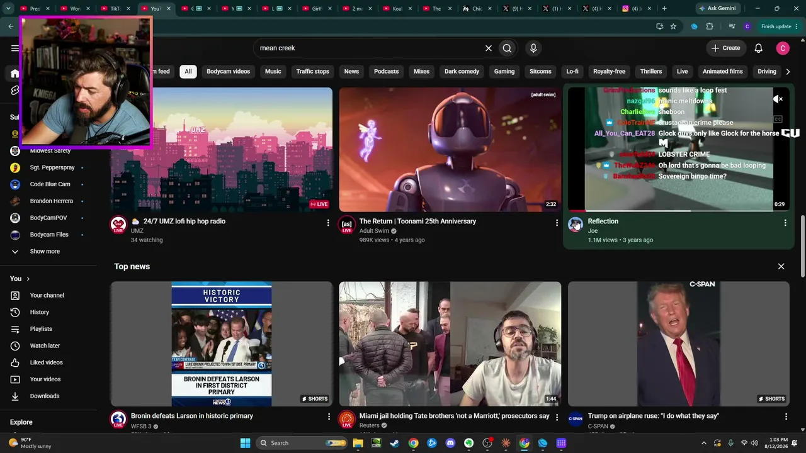This screenshot has height=453, width=806.
Task: Open the Windows Start menu
Action: [x=246, y=443]
